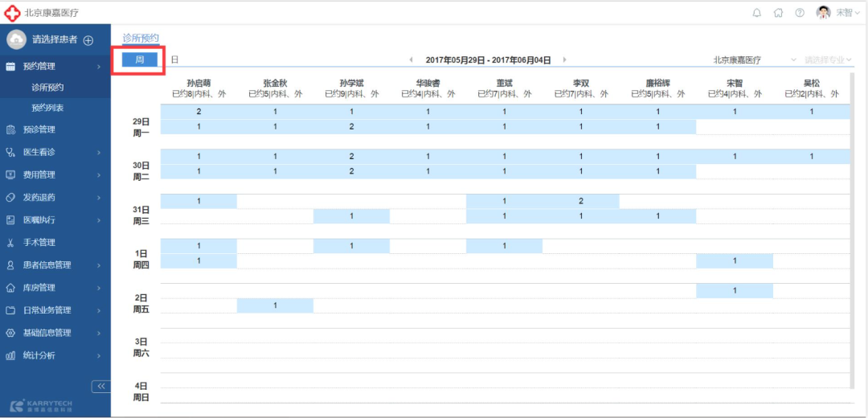This screenshot has width=868, height=418.
Task: Open the 请选择专业 specialty dropdown
Action: click(x=828, y=60)
